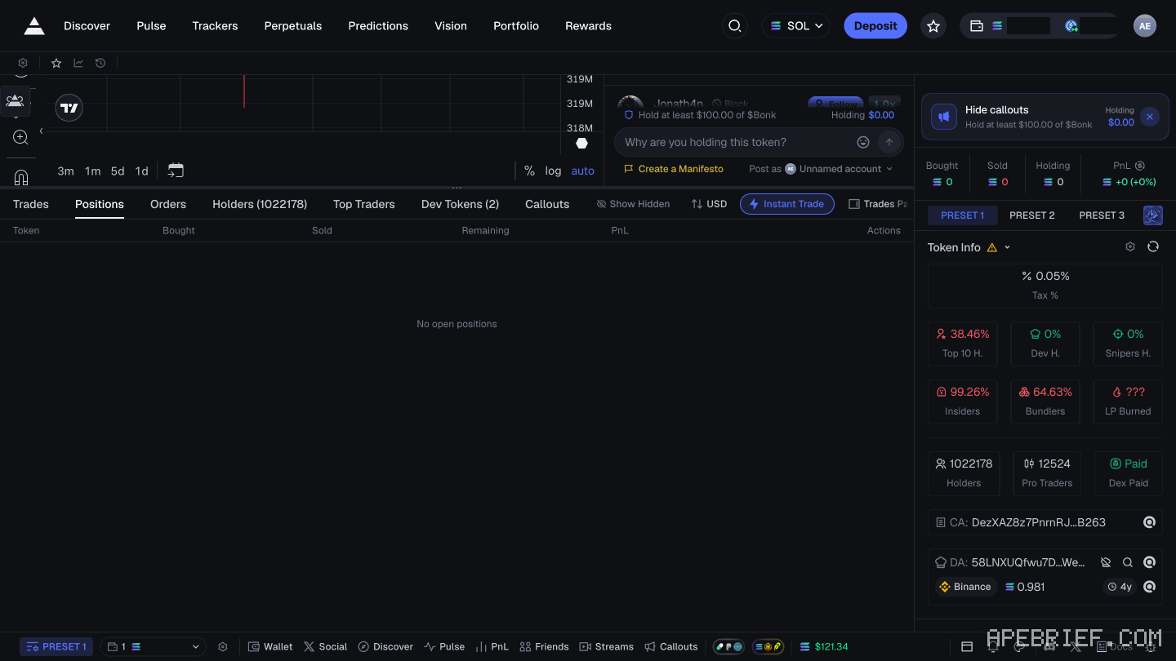Send the message with the arrow button

(889, 142)
